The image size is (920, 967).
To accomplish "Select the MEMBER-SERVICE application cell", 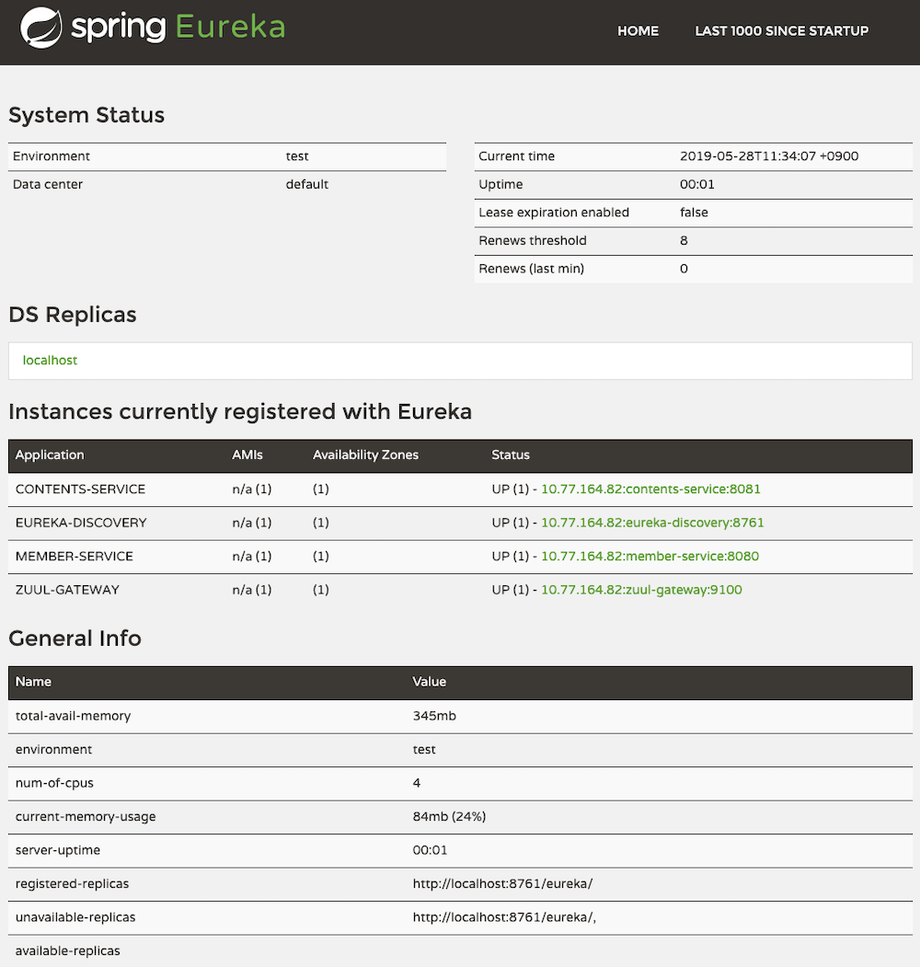I will pos(74,556).
